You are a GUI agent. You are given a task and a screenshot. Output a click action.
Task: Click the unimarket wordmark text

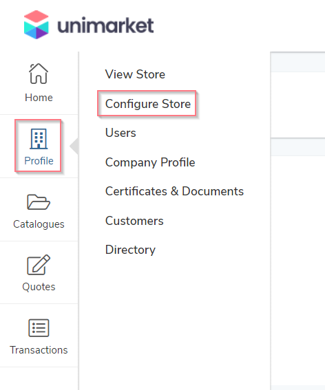tap(105, 25)
